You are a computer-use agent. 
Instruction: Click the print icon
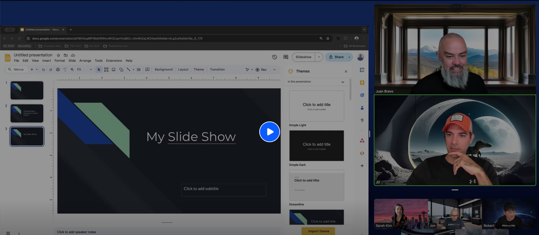coord(58,70)
